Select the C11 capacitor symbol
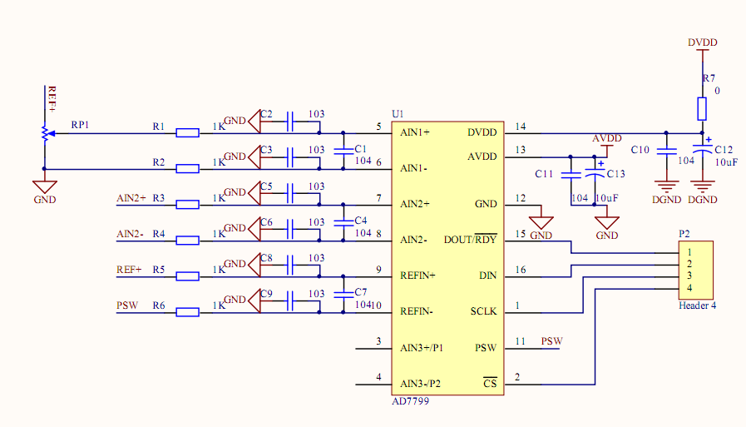The image size is (746, 427). [x=571, y=175]
